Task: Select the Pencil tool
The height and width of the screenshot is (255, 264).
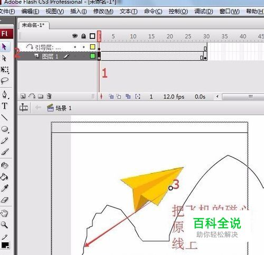Action: click(4, 141)
